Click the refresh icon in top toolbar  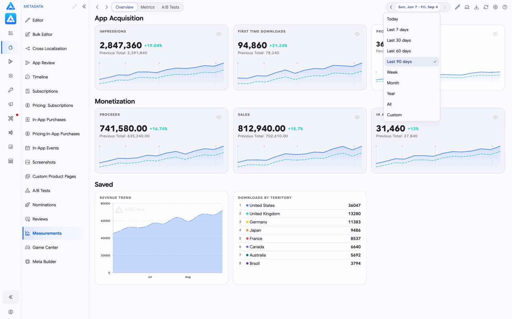(486, 7)
